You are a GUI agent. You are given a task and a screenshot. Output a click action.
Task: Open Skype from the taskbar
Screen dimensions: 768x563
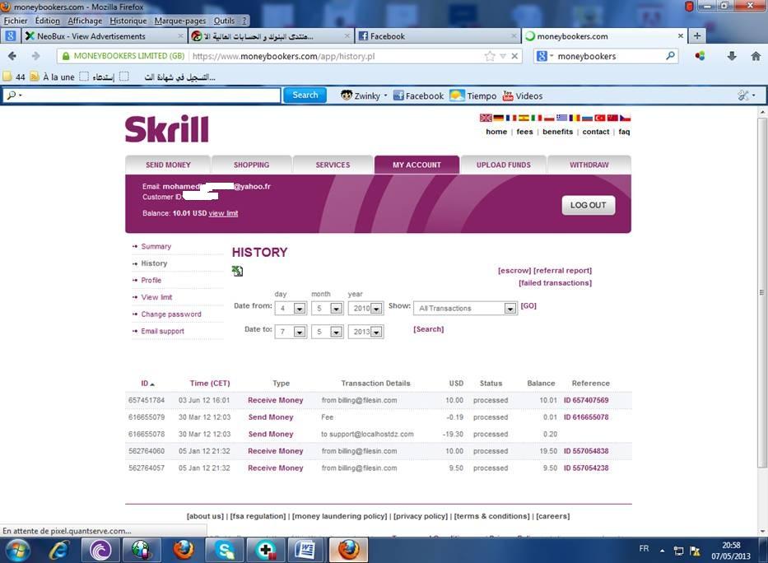(x=225, y=551)
